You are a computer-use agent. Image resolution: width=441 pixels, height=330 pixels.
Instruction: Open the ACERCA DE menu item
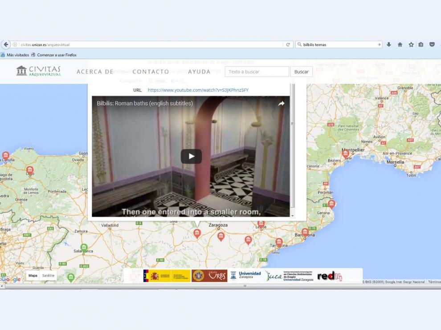(95, 72)
